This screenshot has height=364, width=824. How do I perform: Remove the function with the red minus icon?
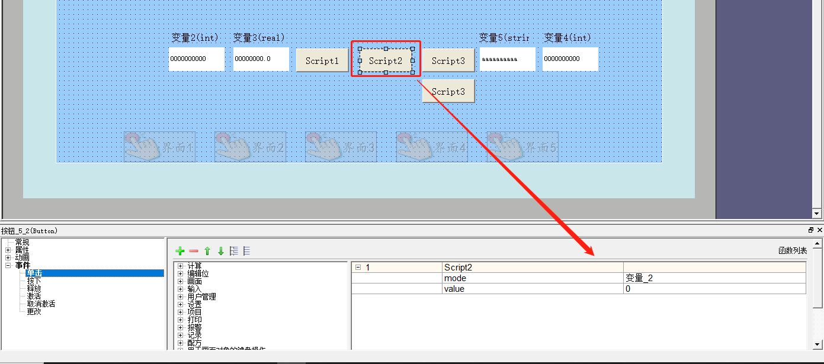pyautogui.click(x=194, y=251)
